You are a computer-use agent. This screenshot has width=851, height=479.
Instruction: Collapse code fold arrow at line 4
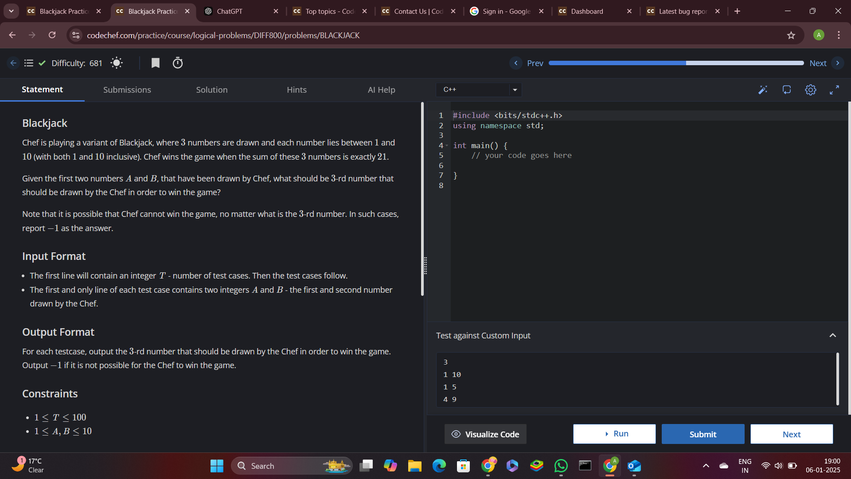click(447, 145)
